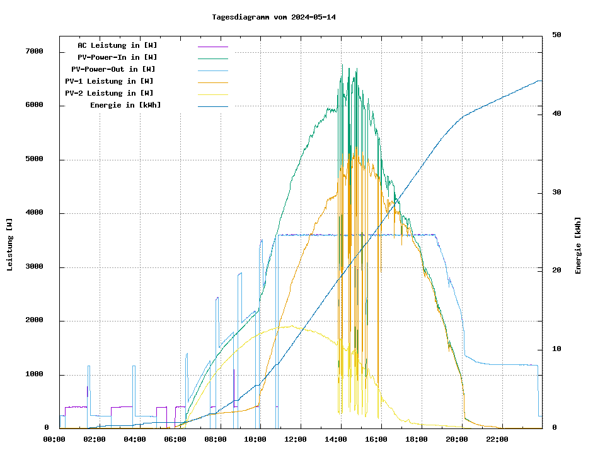
Task: Click the yellow PV-2 Leistung legend line sample
Action: [212, 94]
